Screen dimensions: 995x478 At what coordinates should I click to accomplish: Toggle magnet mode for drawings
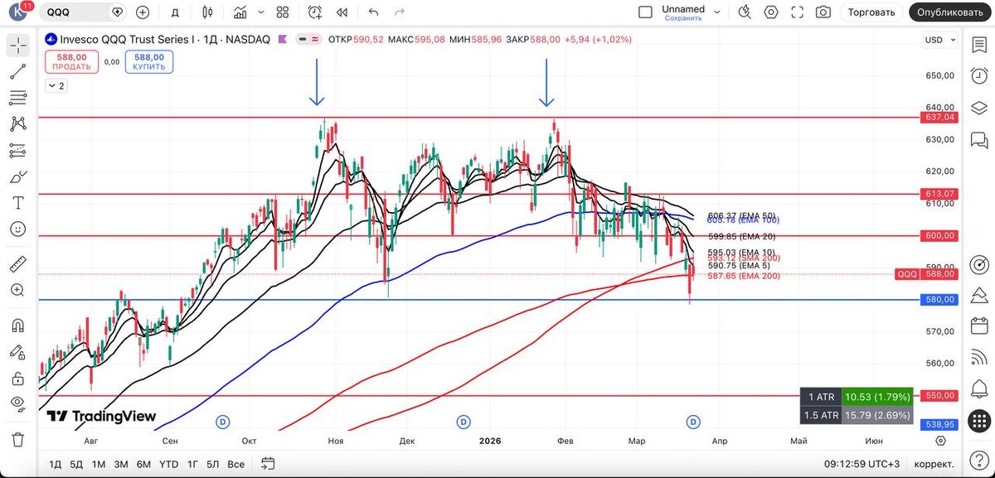point(17,325)
